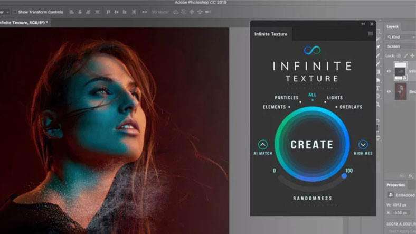
Task: Select the Zoom magnifier tool
Action: tap(378, 105)
